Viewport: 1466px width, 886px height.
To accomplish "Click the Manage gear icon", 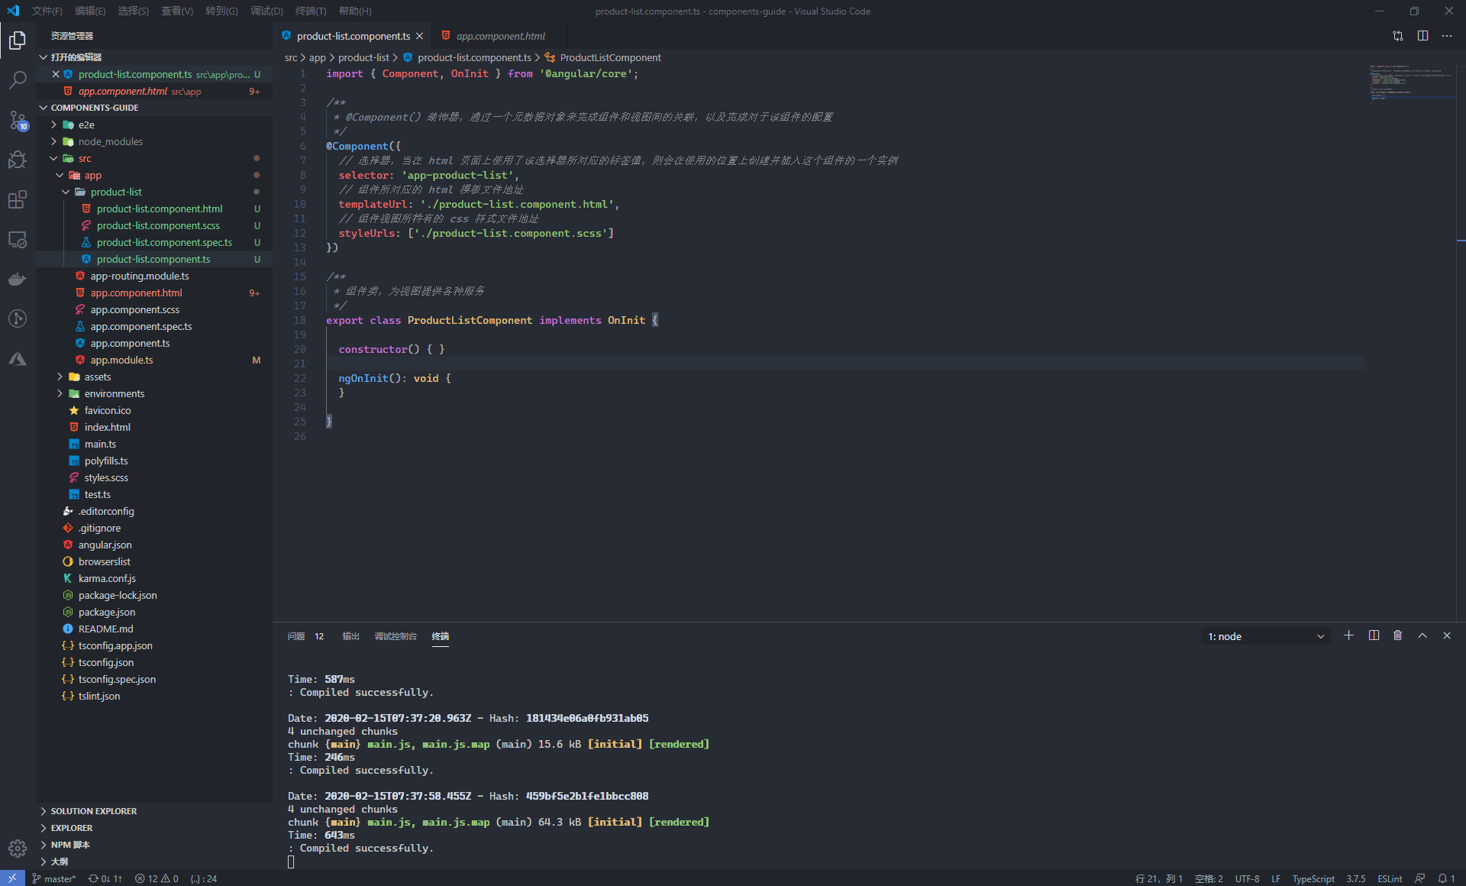I will coord(17,848).
